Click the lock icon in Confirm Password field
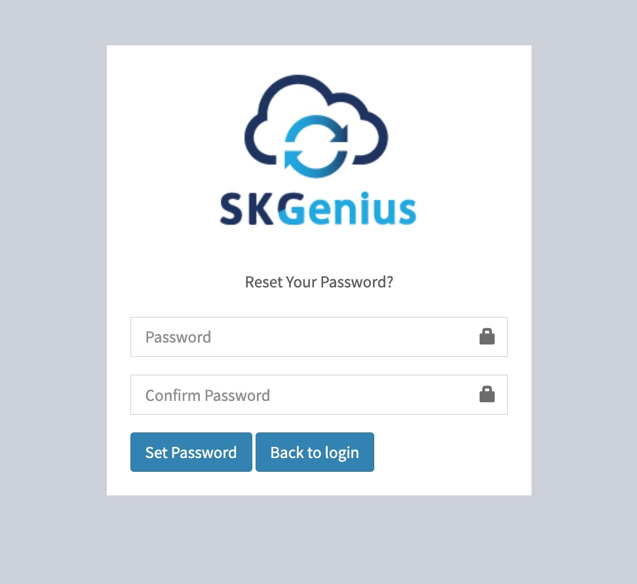The height and width of the screenshot is (584, 637). [487, 394]
